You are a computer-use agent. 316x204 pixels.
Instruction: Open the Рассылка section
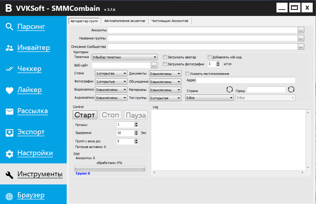click(x=33, y=111)
